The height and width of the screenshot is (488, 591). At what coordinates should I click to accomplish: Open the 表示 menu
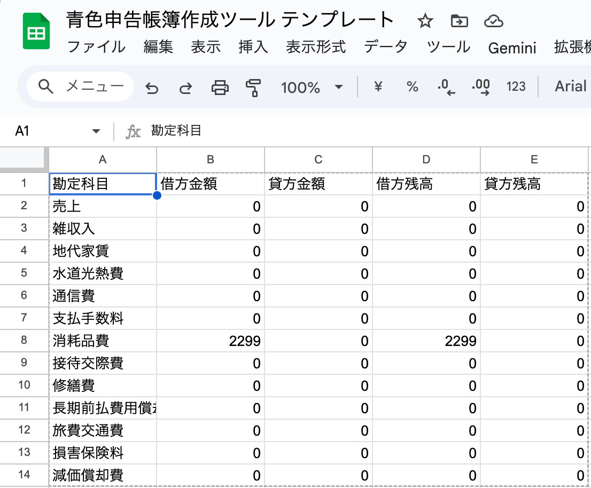(205, 47)
